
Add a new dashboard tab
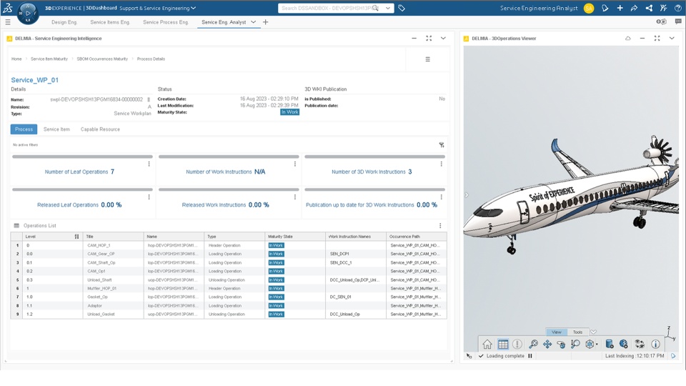265,22
